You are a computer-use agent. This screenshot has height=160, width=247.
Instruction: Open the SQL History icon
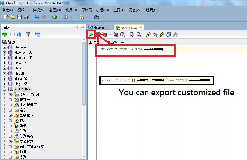click(168, 34)
